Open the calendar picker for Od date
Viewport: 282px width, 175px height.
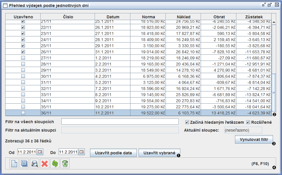click(40, 152)
